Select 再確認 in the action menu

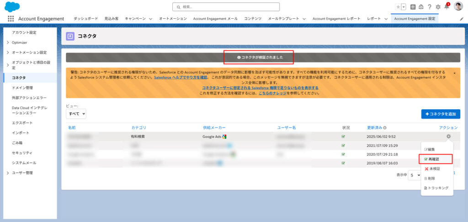pos(436,159)
